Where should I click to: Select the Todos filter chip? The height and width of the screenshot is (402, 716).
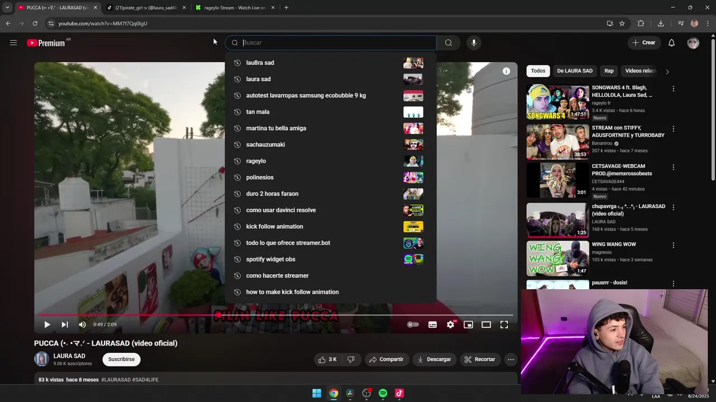[538, 71]
